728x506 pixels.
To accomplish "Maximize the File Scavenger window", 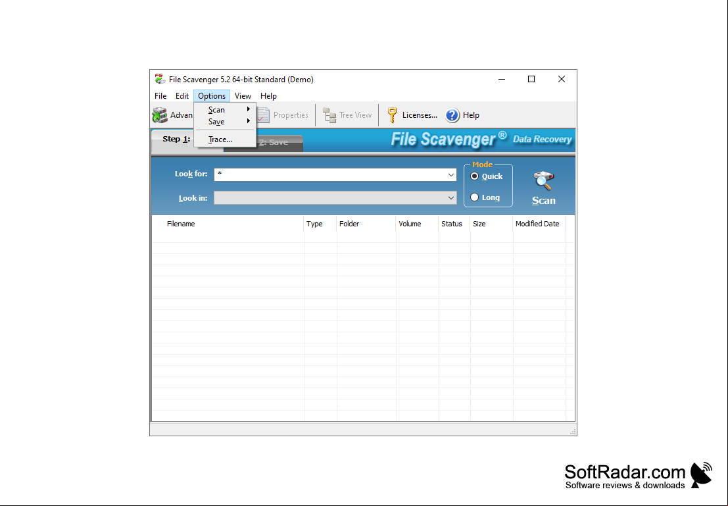I will tap(531, 80).
